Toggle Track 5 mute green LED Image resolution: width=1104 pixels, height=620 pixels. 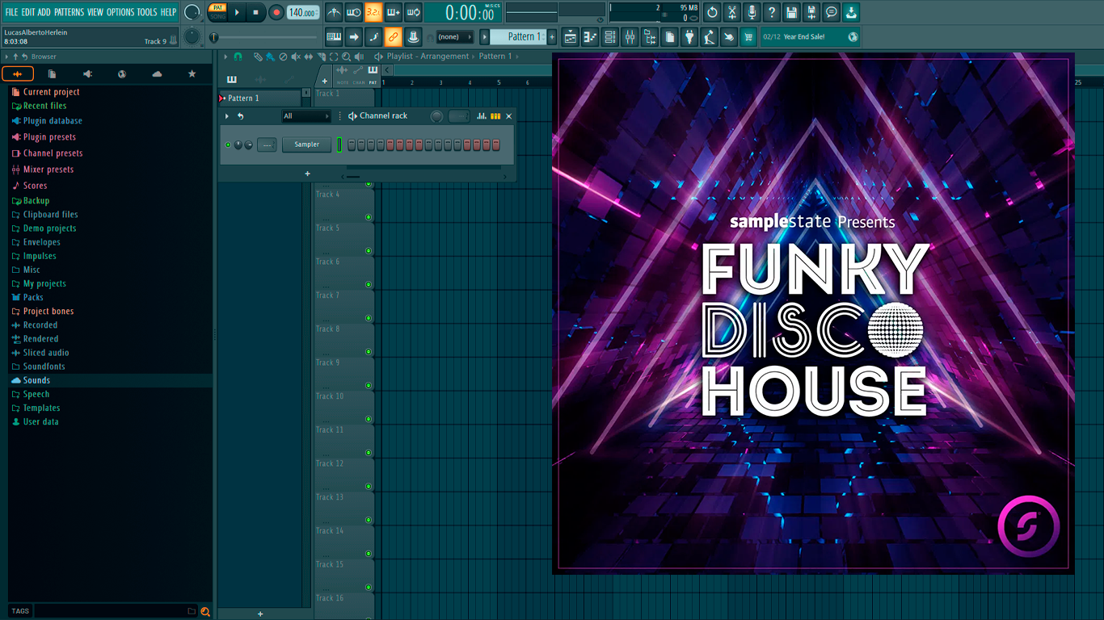(x=369, y=251)
